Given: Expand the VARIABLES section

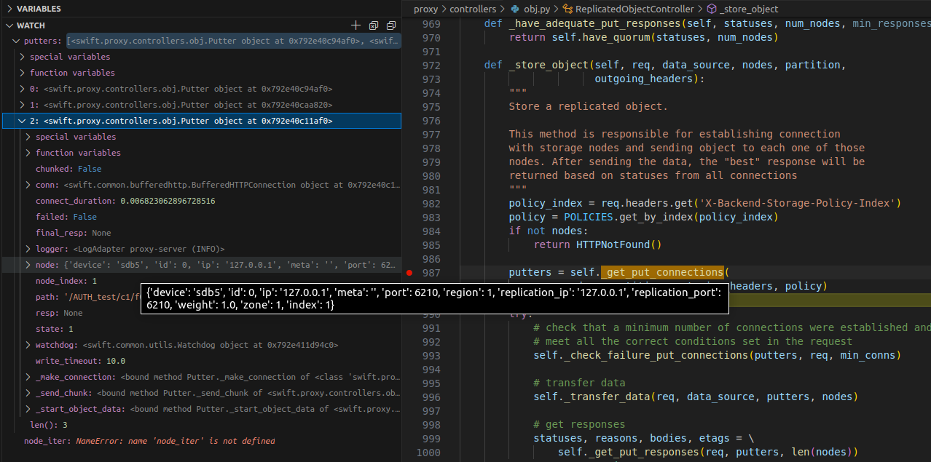Looking at the screenshot, I should 9,9.
